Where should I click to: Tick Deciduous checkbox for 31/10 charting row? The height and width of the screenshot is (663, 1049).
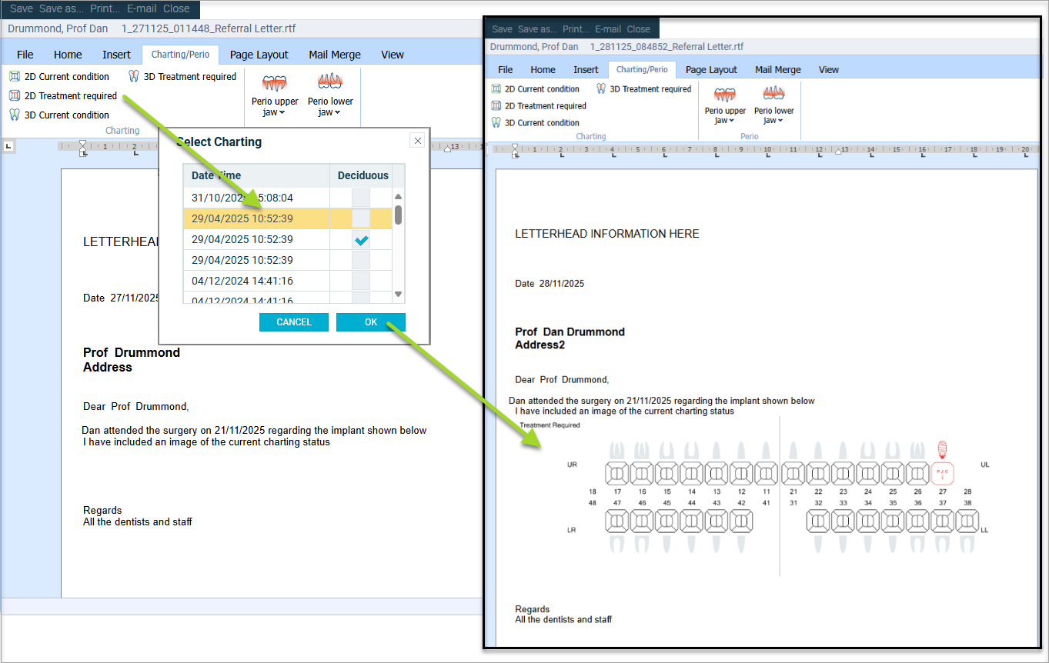point(361,198)
